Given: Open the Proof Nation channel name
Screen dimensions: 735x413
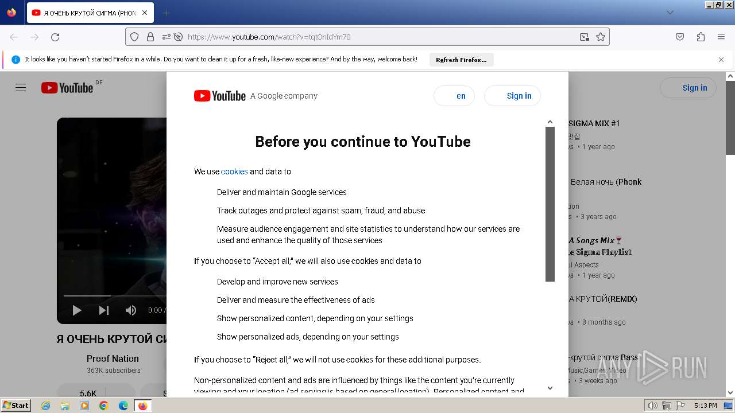Looking at the screenshot, I should click(x=113, y=359).
